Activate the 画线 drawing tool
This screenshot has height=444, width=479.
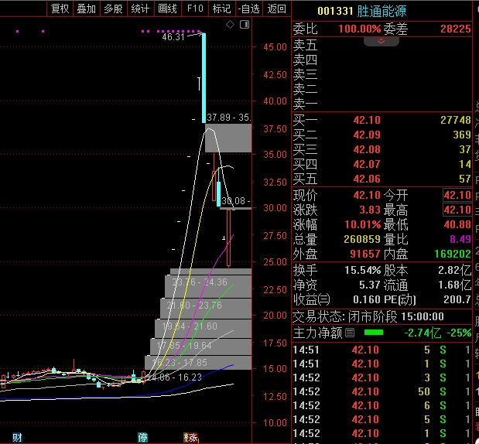click(x=167, y=9)
